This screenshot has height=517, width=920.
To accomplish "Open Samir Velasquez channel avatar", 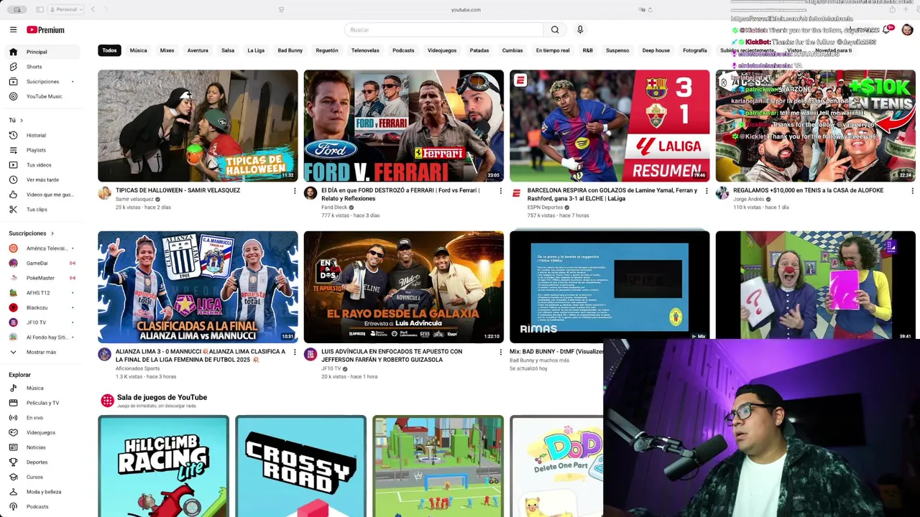I will pyautogui.click(x=105, y=193).
